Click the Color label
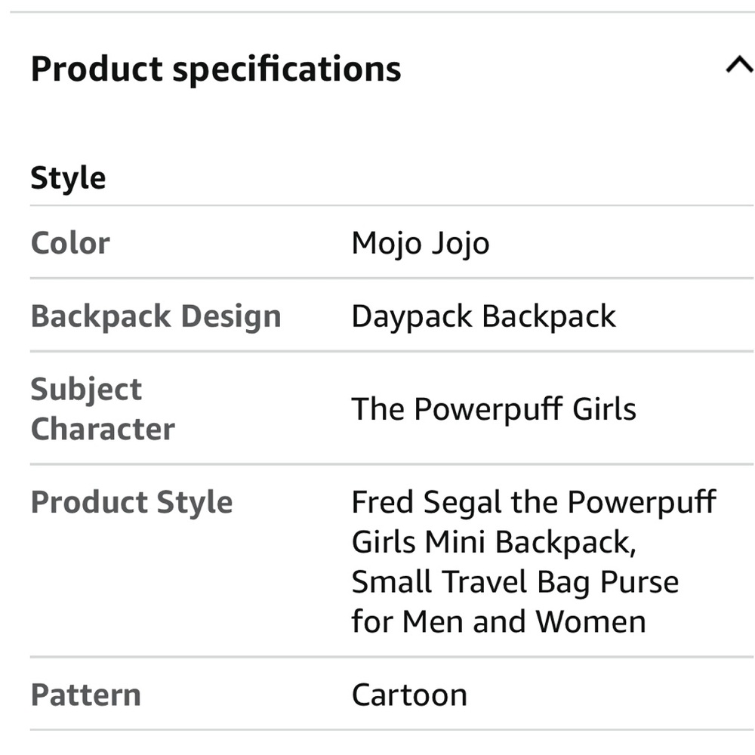The height and width of the screenshot is (755, 755). pyautogui.click(x=70, y=244)
